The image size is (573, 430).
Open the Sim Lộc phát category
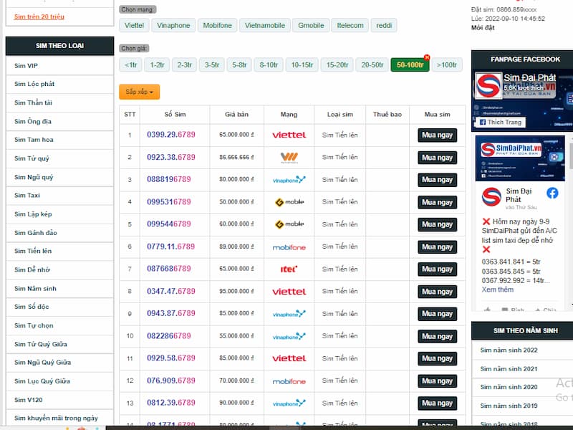[x=60, y=84]
